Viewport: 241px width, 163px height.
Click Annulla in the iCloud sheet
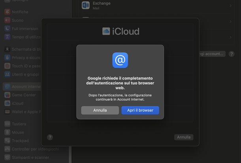[184, 137]
